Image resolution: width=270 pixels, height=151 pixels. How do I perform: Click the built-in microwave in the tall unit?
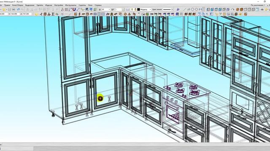tap(243, 103)
